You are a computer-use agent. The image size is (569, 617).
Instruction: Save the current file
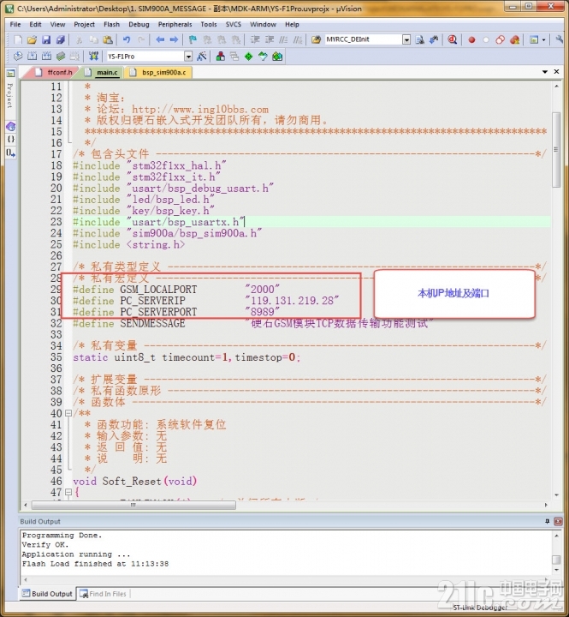[46, 39]
